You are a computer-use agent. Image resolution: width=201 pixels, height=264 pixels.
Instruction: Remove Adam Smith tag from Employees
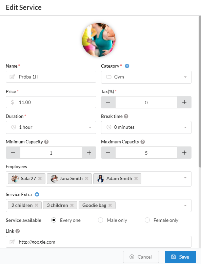[x=136, y=178]
